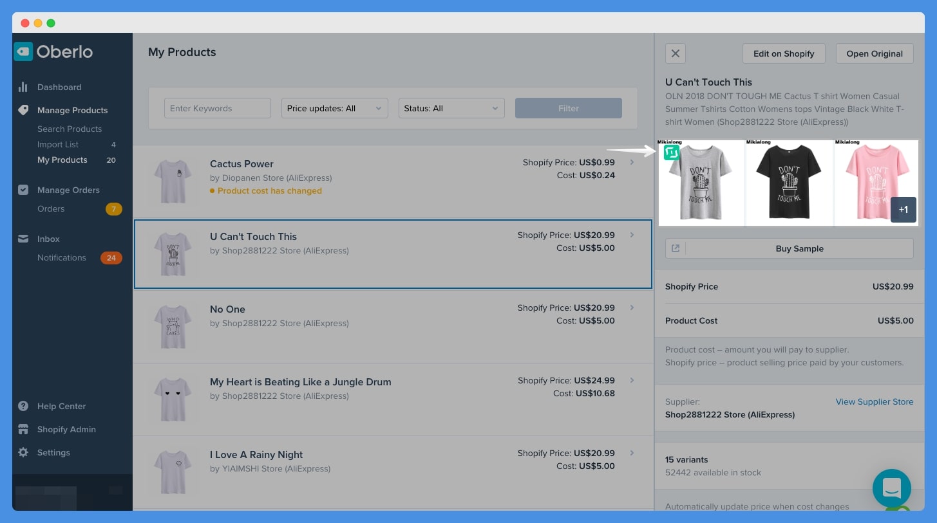Click My Heart is Beating title
The height and width of the screenshot is (523, 937).
pos(301,382)
